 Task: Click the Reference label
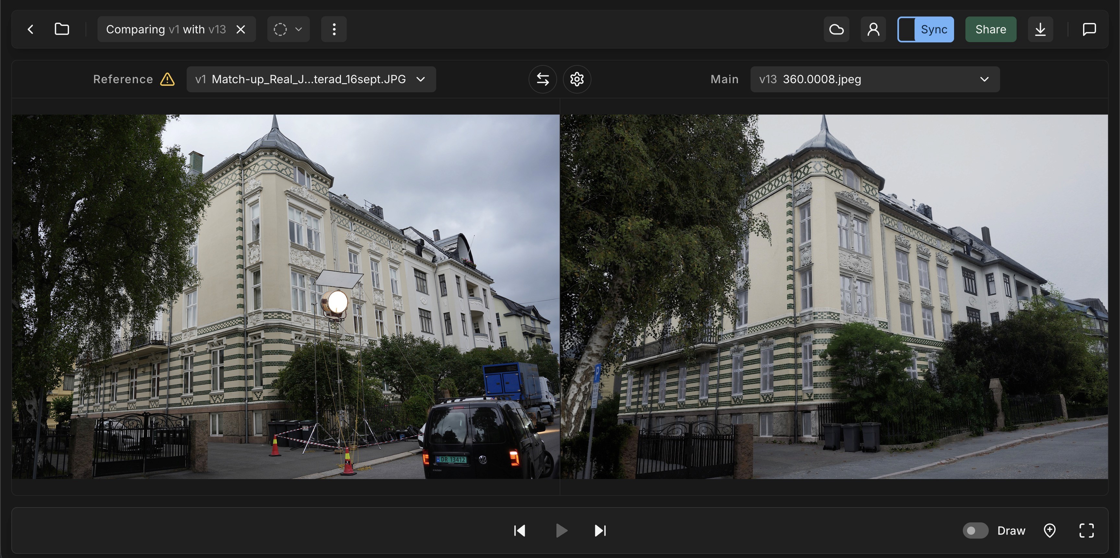(x=123, y=79)
